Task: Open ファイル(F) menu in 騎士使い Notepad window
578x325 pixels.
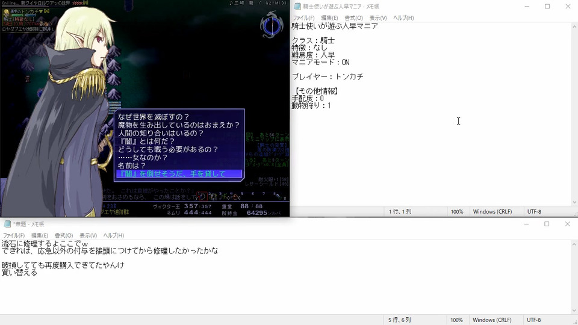Action: (x=303, y=17)
